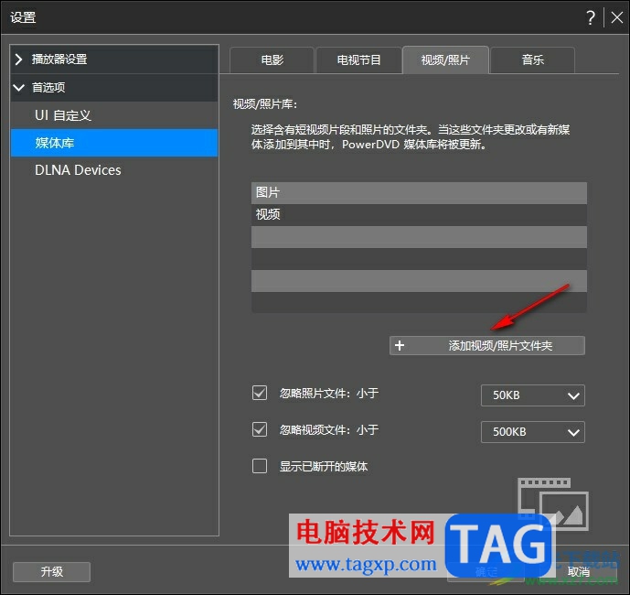Select UI 自定义 in sidebar
This screenshot has height=595, width=630.
click(114, 115)
